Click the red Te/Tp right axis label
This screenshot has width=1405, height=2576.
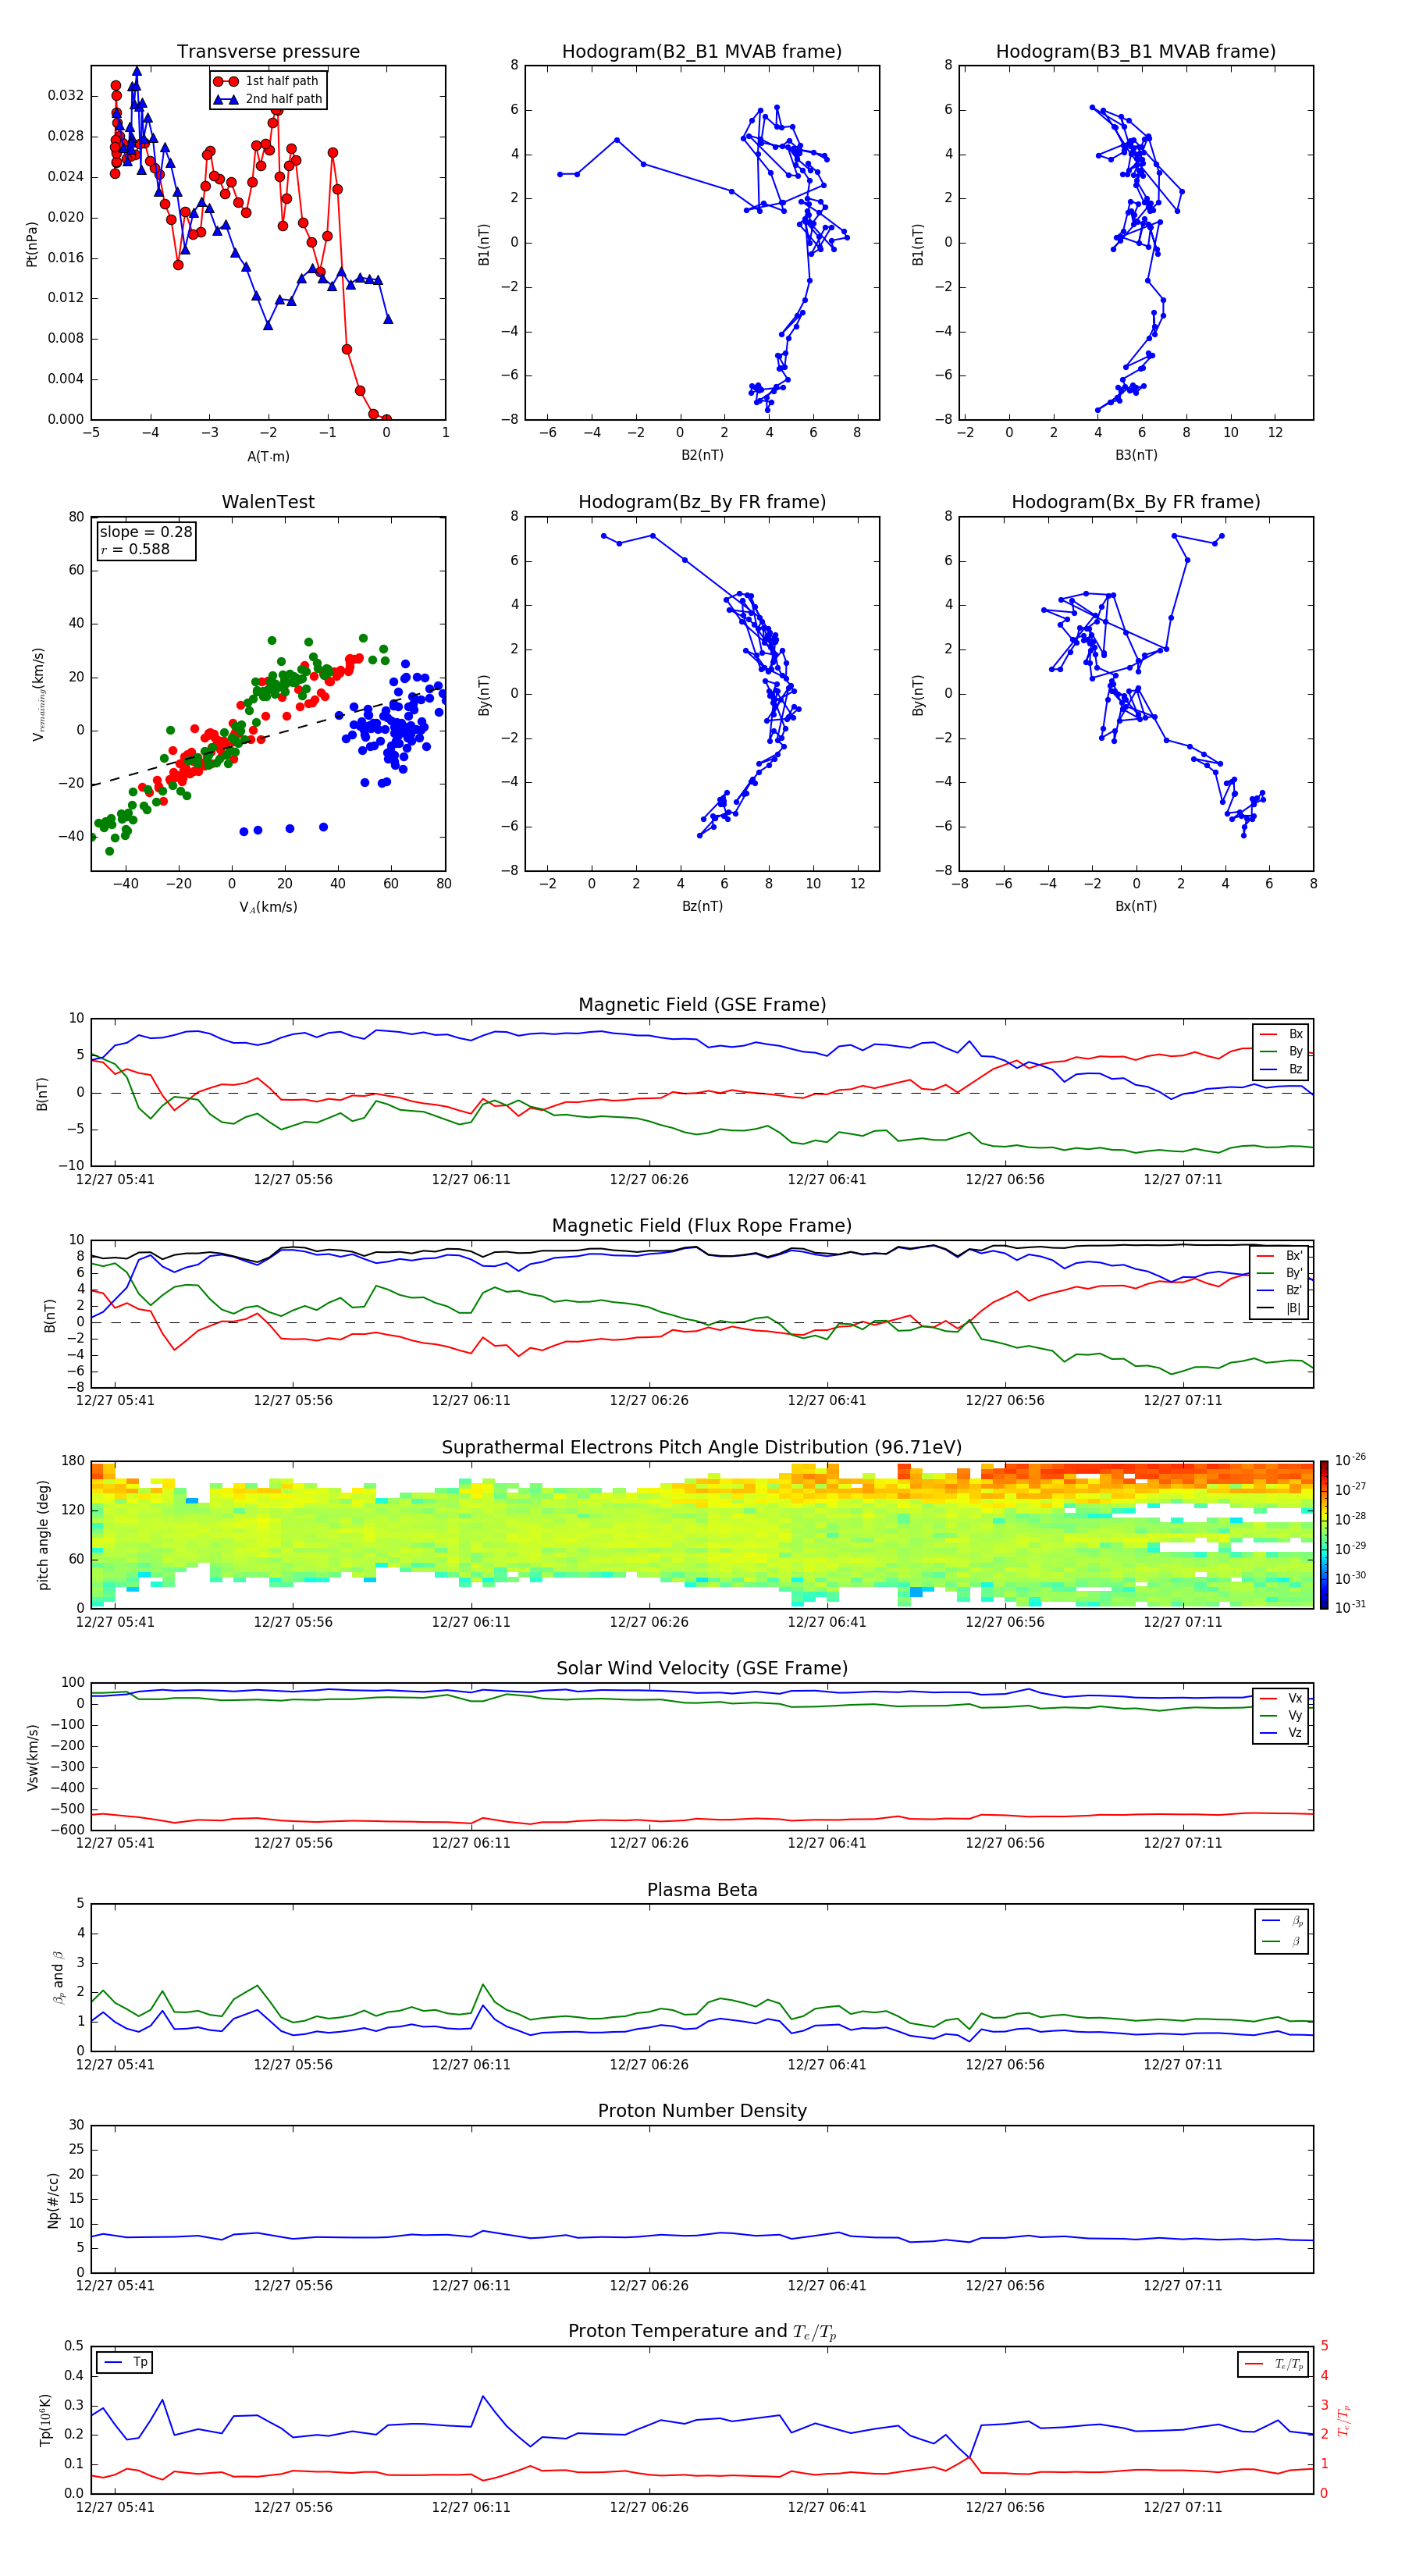click(x=1343, y=2420)
